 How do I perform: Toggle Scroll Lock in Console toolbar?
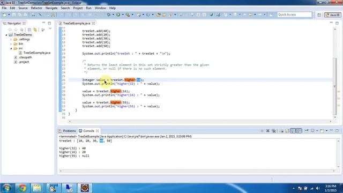point(287,131)
